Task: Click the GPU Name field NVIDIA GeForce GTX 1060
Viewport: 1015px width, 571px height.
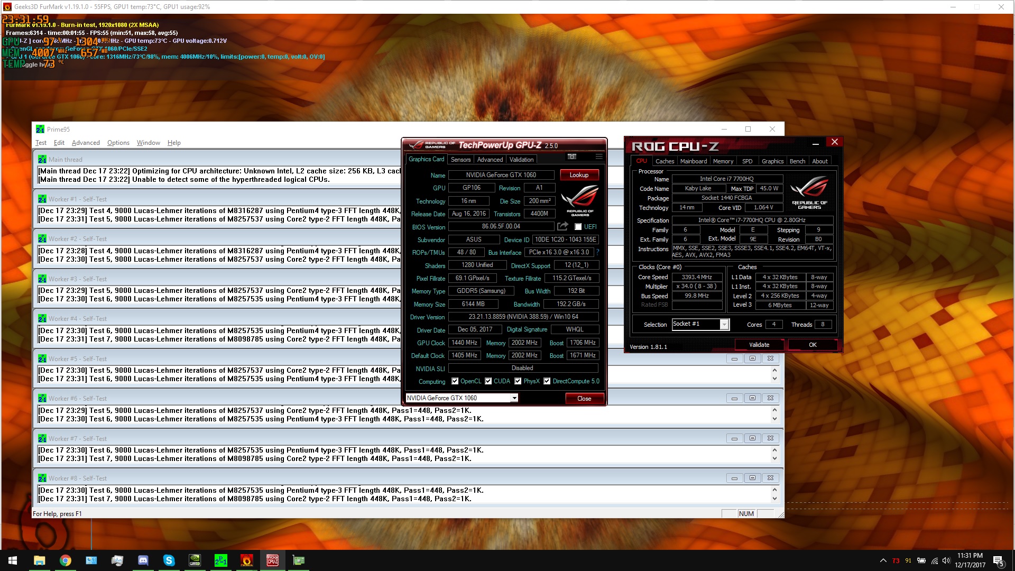Action: [x=501, y=175]
